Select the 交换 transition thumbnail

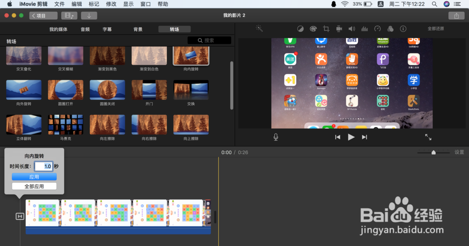[191, 89]
